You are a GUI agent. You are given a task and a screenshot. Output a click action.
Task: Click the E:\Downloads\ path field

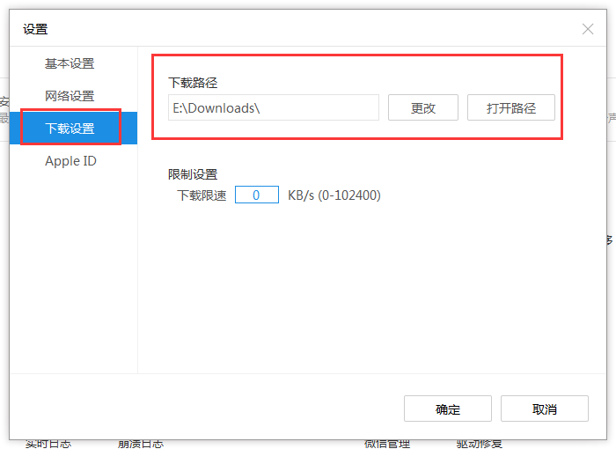pos(273,107)
